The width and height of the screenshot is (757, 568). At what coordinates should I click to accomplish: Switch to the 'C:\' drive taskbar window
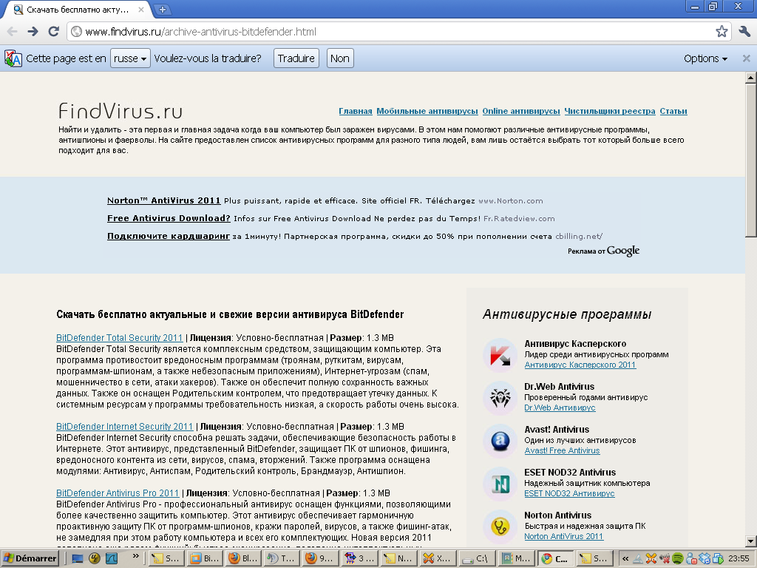click(477, 558)
